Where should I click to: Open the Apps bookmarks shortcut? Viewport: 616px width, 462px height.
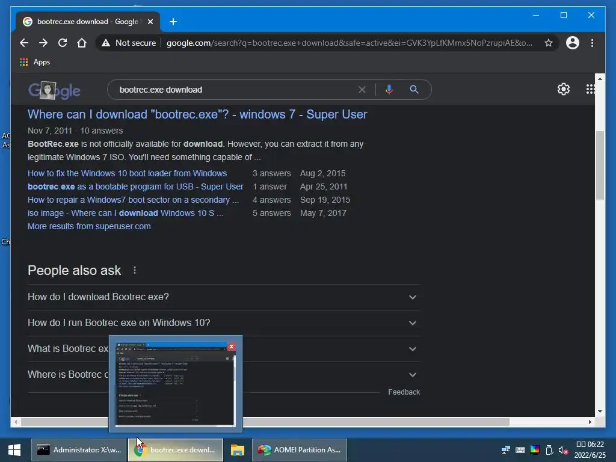[x=35, y=62]
